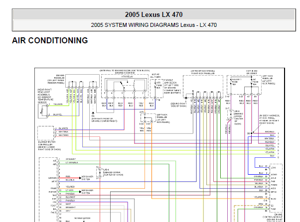Click the 'GRY' wire label at pin 16

(68, 211)
